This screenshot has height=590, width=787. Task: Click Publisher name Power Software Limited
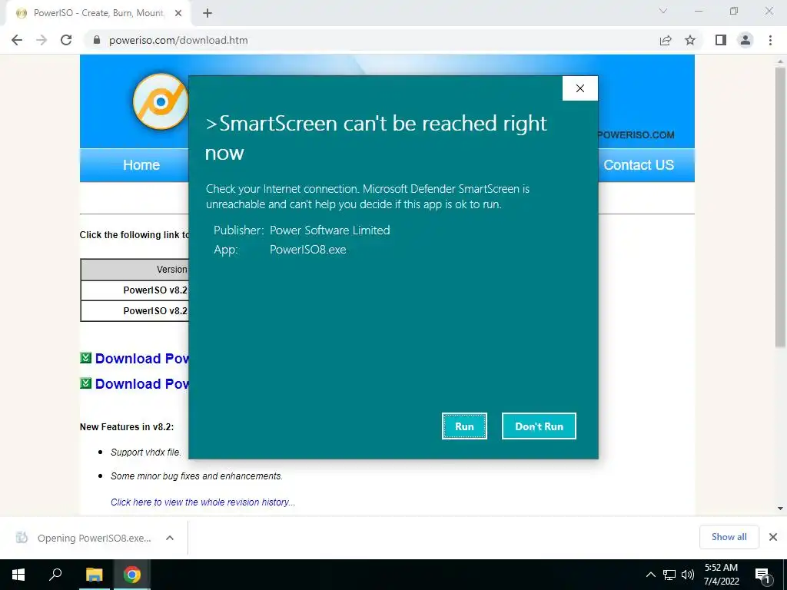(330, 230)
